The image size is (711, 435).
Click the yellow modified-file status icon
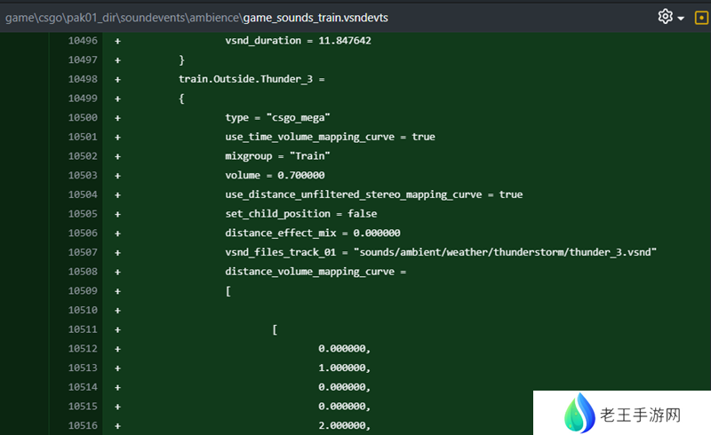click(700, 17)
